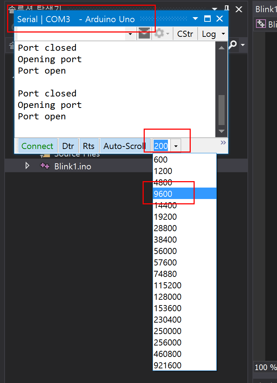Select 19200 baud rate
The image size is (277, 383).
pyautogui.click(x=184, y=217)
